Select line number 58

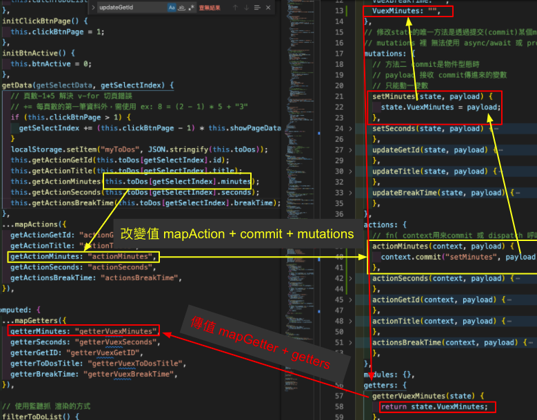point(339,407)
